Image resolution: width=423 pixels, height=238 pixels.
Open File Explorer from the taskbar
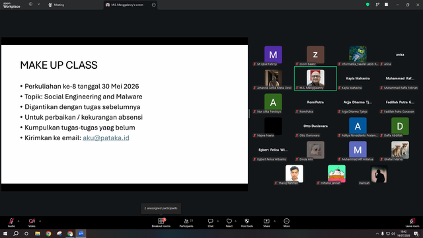[38, 233]
